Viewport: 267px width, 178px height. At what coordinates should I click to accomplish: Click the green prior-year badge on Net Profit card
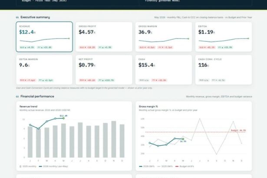pos(106,80)
